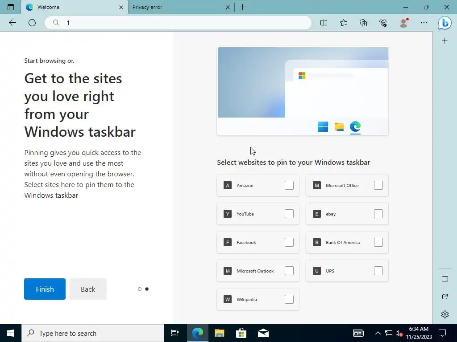Open the taskbar clock and date
Viewport: 457px width, 342px height.
click(x=419, y=333)
